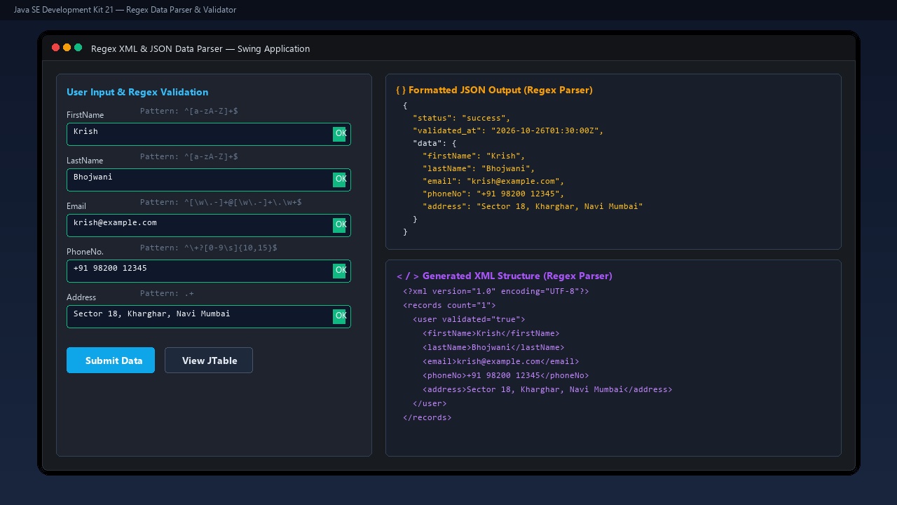
Task: Click the JSON 'validated_at' timestamp line
Action: [x=508, y=130]
